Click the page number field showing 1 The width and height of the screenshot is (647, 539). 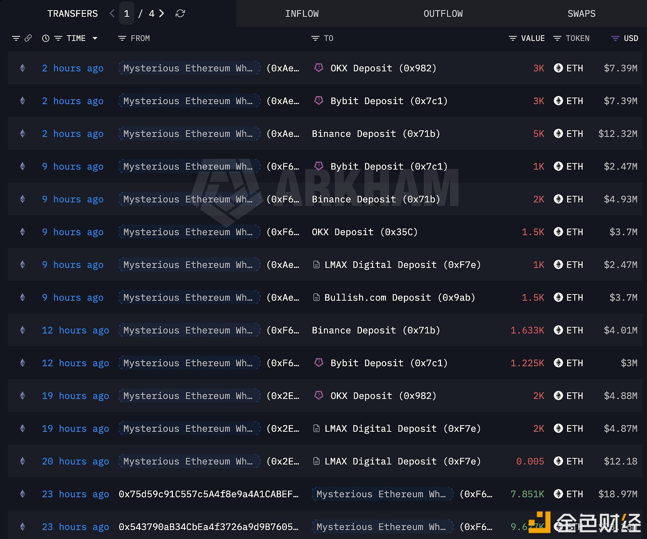(x=126, y=14)
